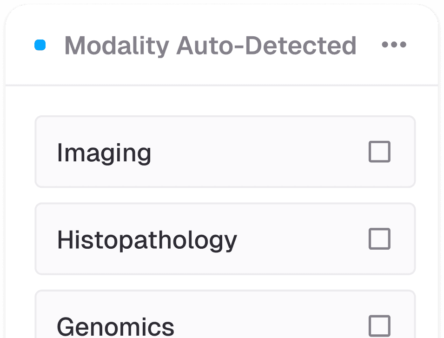
Task: Select the Genomics label text
Action: tap(115, 326)
